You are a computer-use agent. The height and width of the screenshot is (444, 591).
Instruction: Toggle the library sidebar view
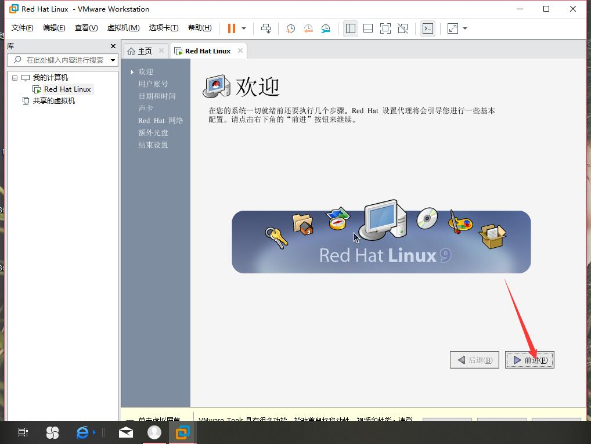pyautogui.click(x=351, y=28)
